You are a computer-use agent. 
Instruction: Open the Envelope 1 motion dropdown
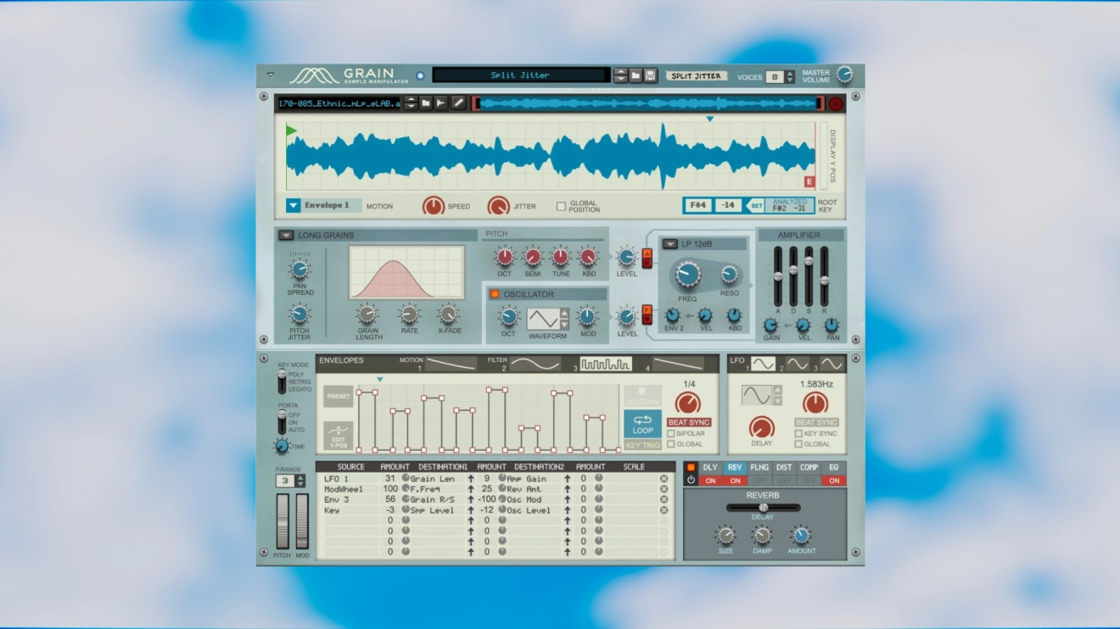pos(293,205)
